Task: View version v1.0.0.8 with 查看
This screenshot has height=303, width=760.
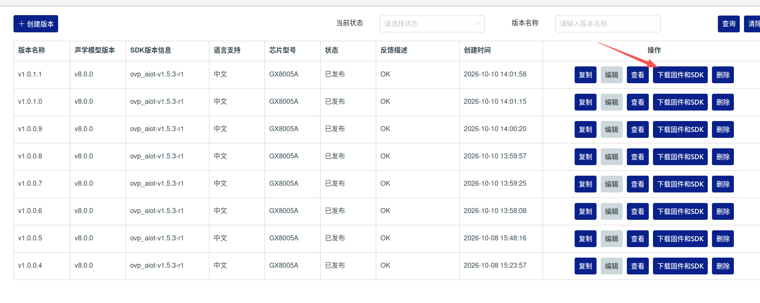Action: click(x=637, y=157)
